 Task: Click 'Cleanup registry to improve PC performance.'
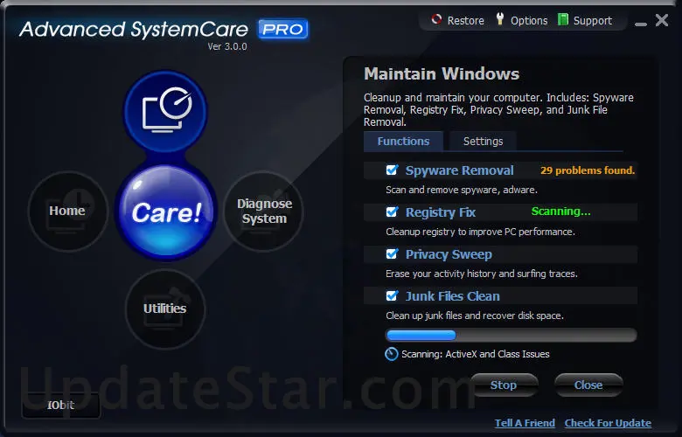click(480, 232)
